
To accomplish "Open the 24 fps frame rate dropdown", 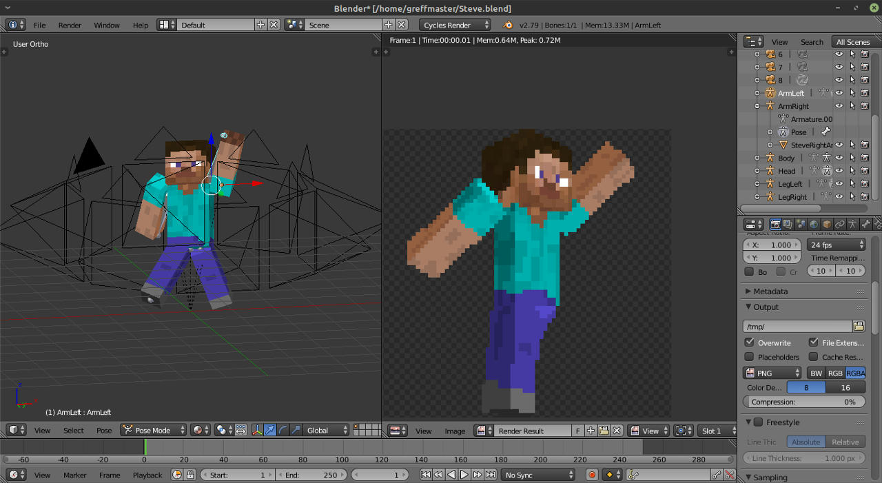I will [837, 245].
